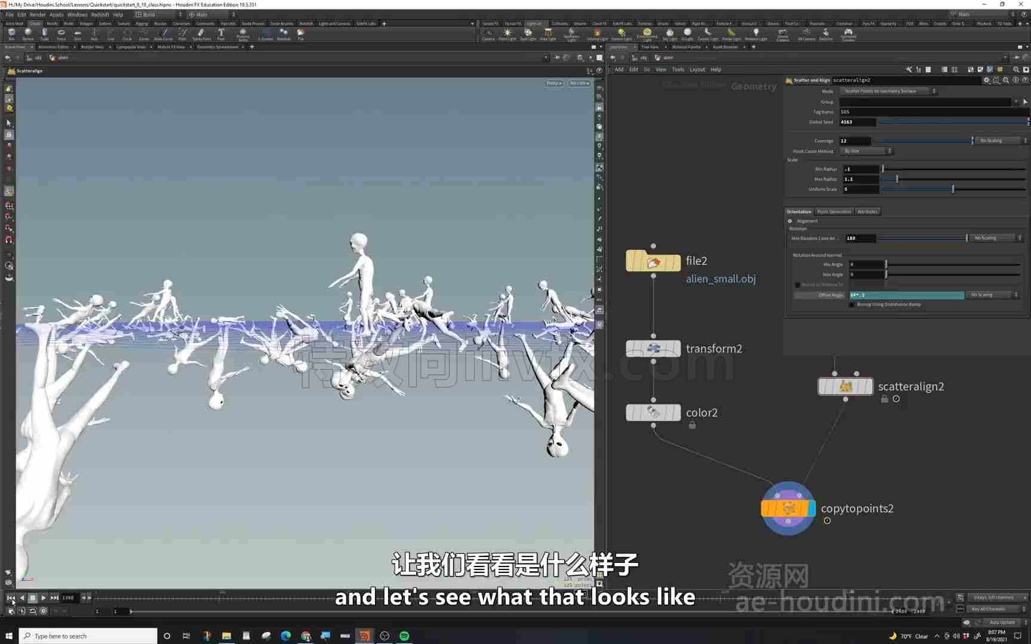Click the transform2 node
Screen dimensions: 1031x644
653,348
